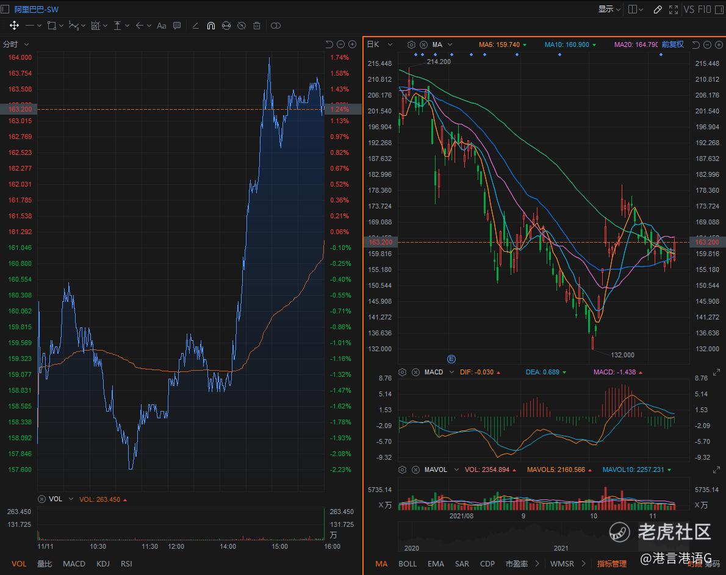
Task: Open MACD indicator settings gear
Action: 403,373
